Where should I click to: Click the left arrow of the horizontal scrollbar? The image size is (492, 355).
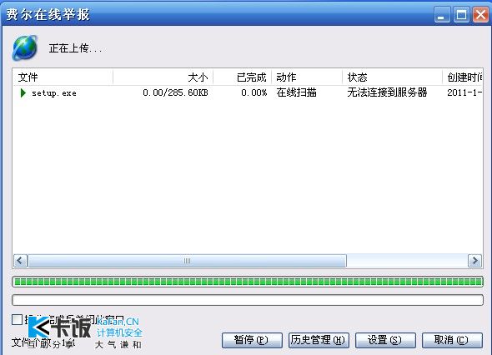pos(20,261)
